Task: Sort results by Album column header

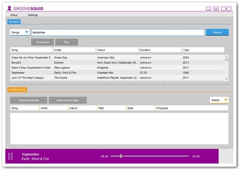Action: point(117,50)
